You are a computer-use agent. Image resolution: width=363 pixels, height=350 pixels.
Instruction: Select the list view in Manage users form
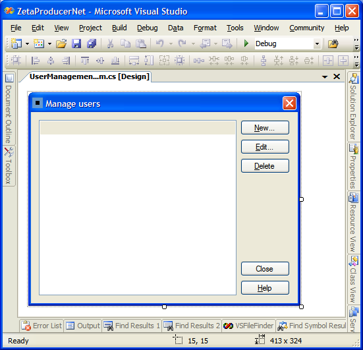tap(138, 208)
